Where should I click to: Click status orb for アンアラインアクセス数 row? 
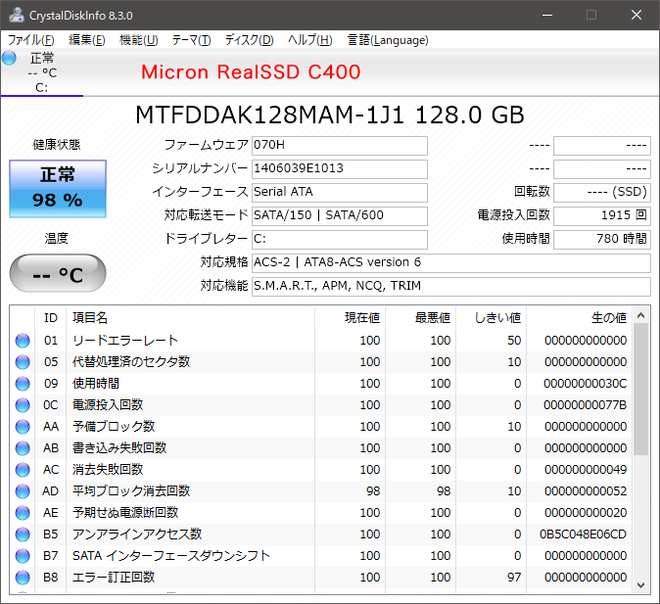coord(23,534)
